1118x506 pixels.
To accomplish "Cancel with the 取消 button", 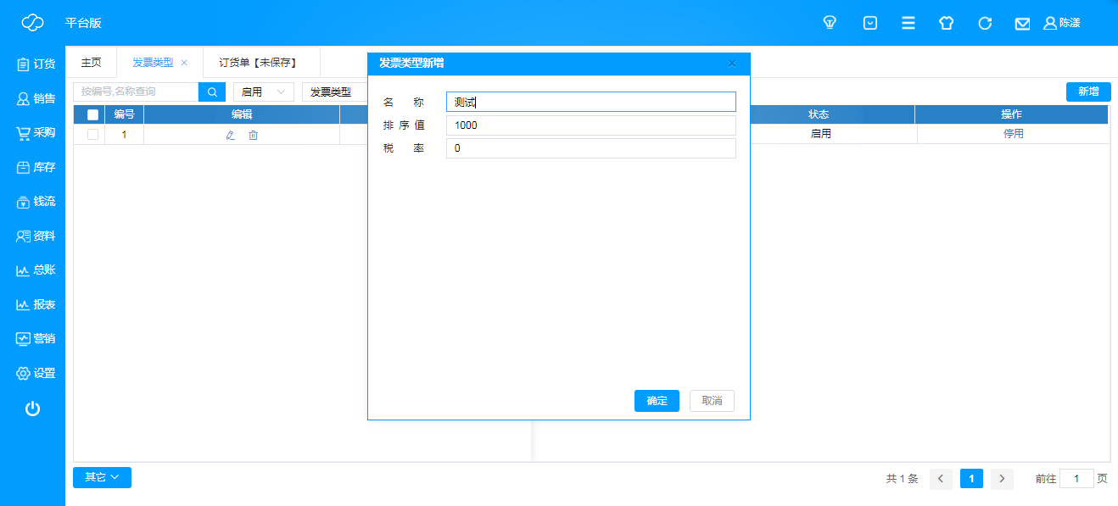I will pyautogui.click(x=713, y=401).
